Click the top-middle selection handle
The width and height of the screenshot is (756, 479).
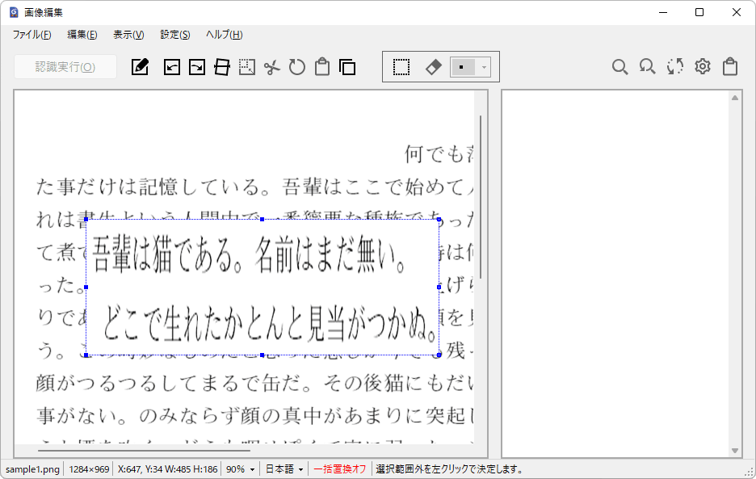pyautogui.click(x=262, y=220)
